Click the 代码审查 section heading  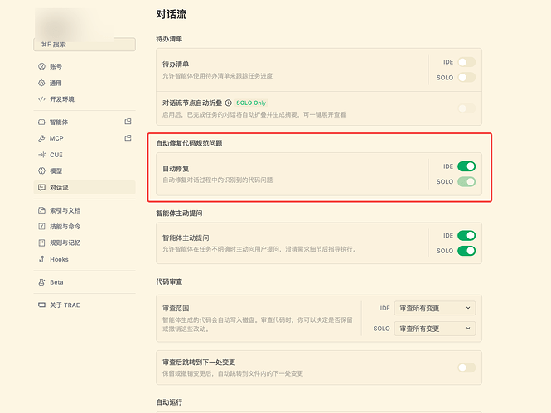click(169, 281)
